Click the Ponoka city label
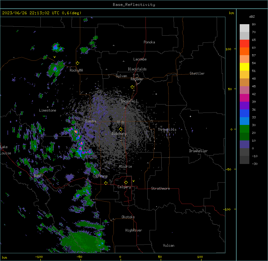Image resolution: width=268 pixels, height=261 pixels. pos(149,42)
